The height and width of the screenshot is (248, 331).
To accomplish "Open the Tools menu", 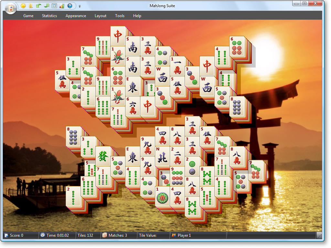I will 120,16.
